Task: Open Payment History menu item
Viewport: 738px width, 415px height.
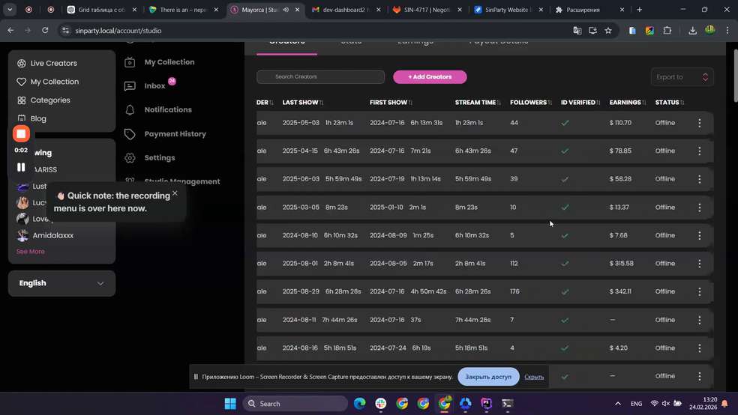Action: pos(165,134)
